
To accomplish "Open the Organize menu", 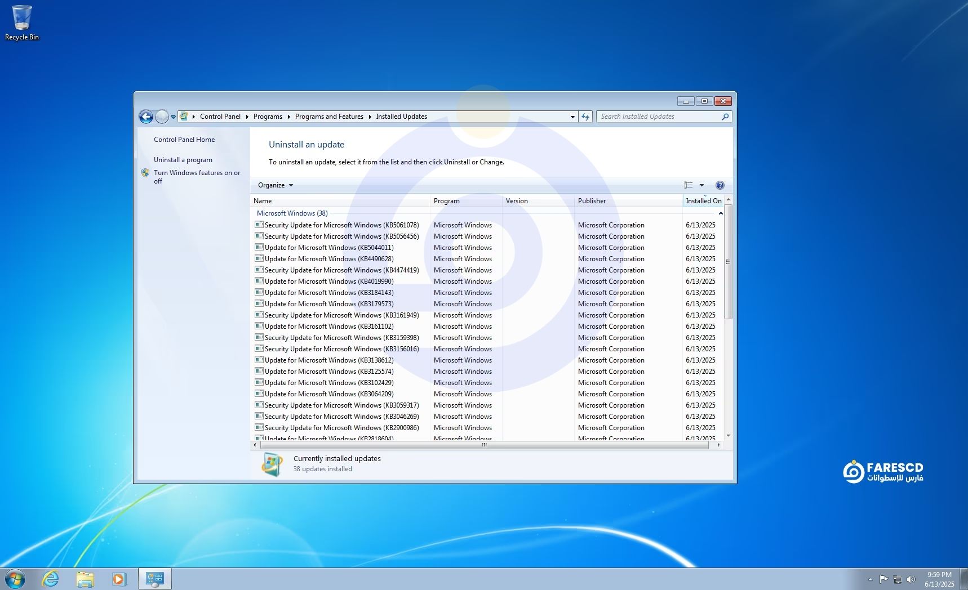I will pyautogui.click(x=276, y=185).
